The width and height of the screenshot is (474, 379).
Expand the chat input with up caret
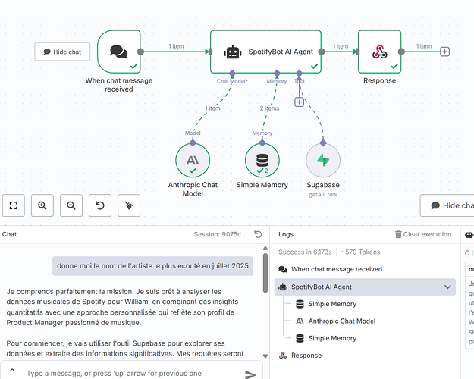12,370
